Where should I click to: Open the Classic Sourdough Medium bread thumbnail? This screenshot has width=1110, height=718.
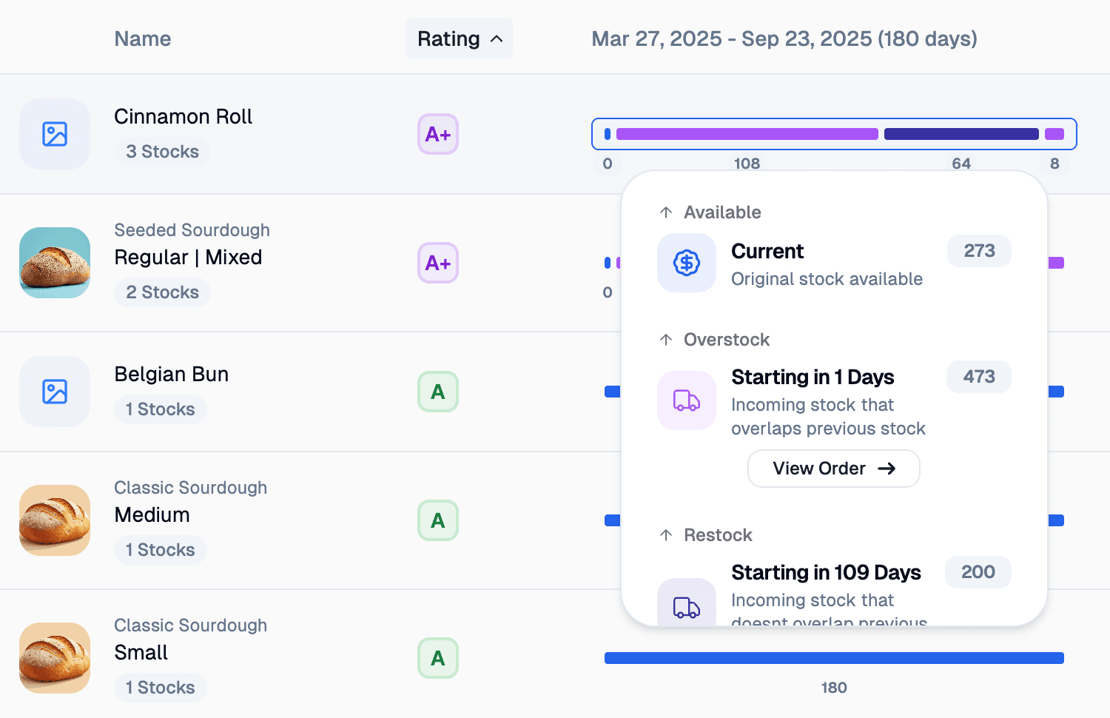[55, 520]
